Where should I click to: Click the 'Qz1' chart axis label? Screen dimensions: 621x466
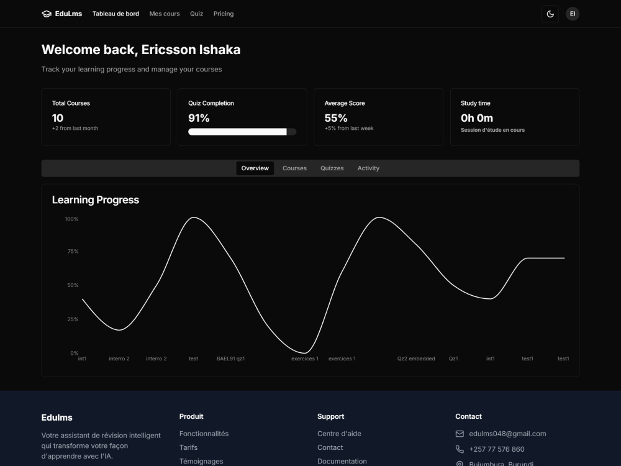453,359
